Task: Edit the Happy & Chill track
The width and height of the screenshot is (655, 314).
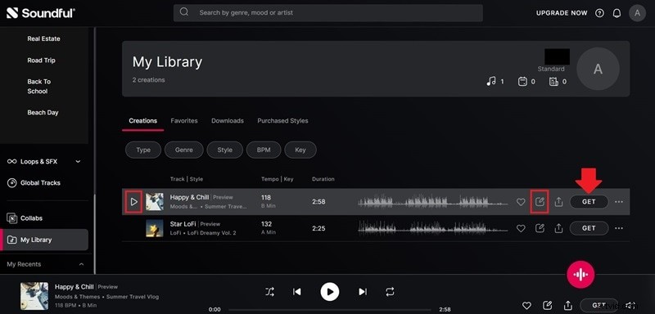Action: [540, 202]
